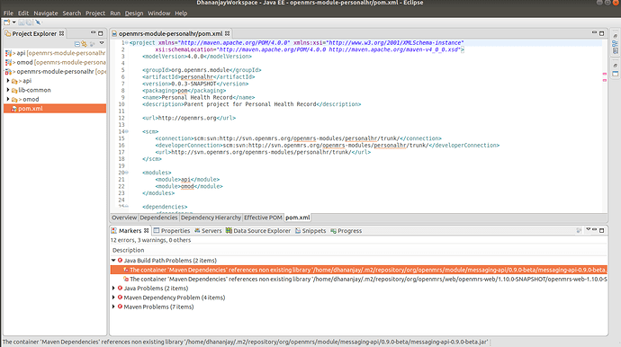Image resolution: width=621 pixels, height=347 pixels.
Task: Click the Task List icon in right trim
Action: pyautogui.click(x=615, y=51)
